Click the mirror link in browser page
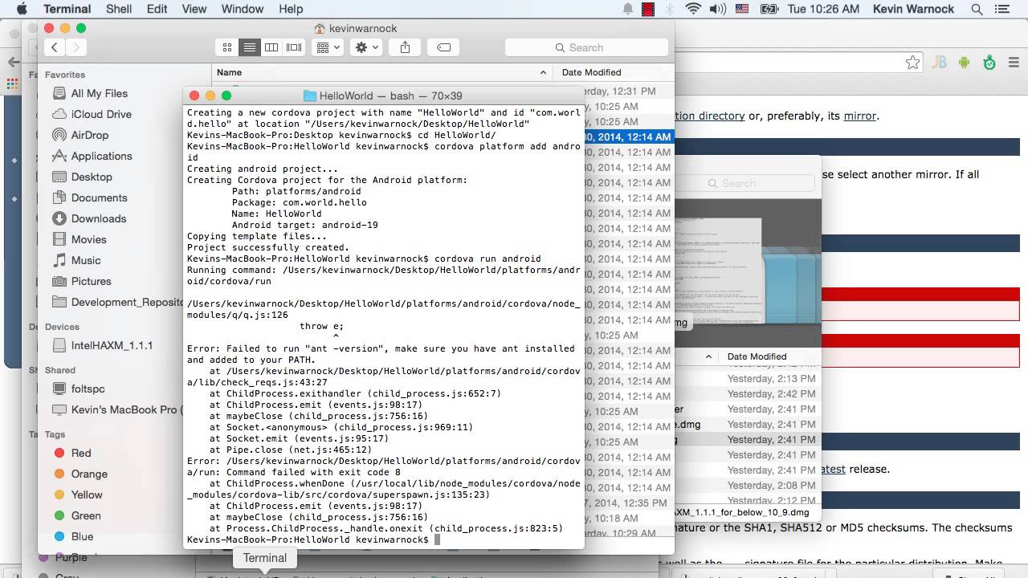 point(859,116)
